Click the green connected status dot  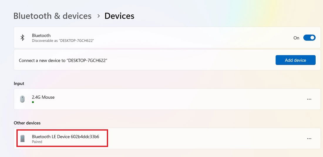pyautogui.click(x=33, y=102)
